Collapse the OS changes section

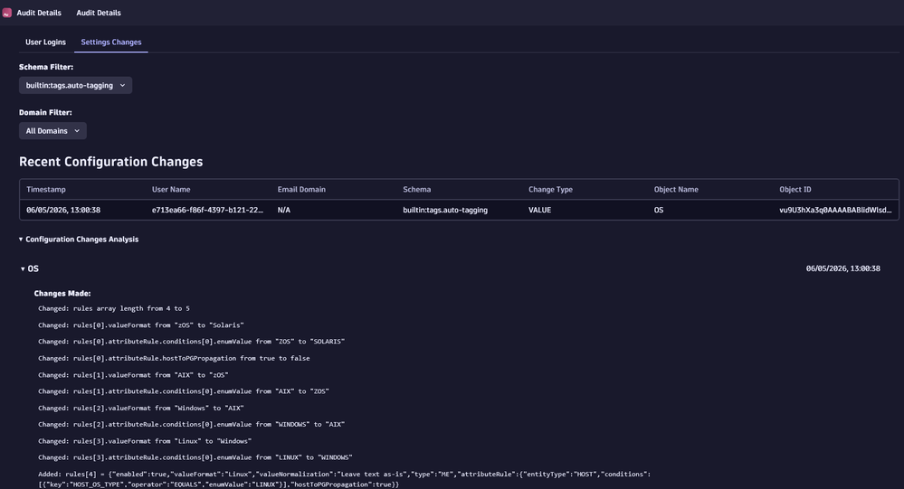pyautogui.click(x=29, y=268)
